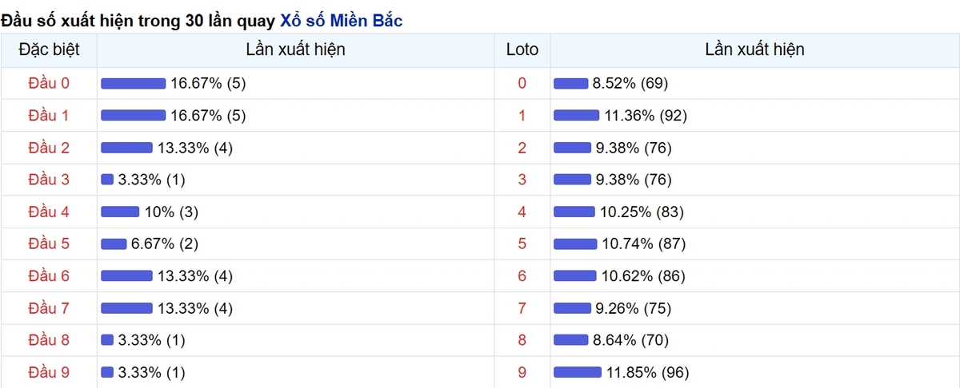Click the Đầu 4 10% progress bar
The height and width of the screenshot is (388, 960).
coord(120,212)
